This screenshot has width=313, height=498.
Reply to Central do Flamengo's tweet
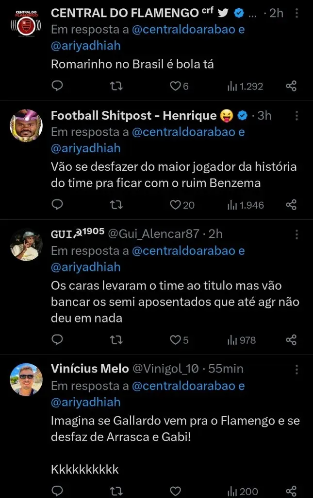point(57,86)
